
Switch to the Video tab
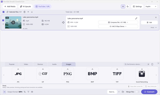pyautogui.click(x=26, y=64)
